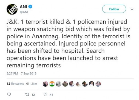
Task: View the 41 Likes list
Action: (x=32, y=84)
